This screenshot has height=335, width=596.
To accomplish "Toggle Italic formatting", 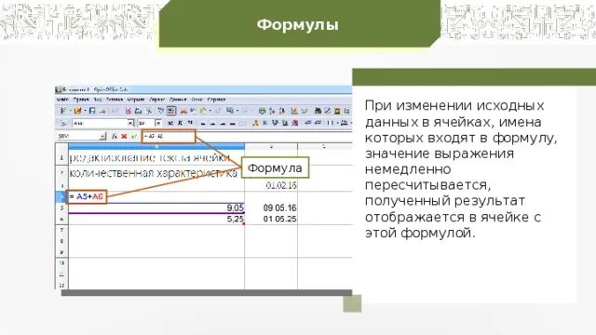I will (180, 123).
